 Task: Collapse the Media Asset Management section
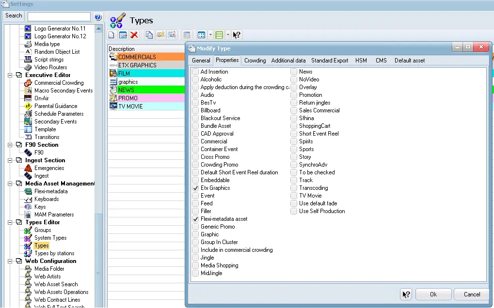tap(10, 184)
